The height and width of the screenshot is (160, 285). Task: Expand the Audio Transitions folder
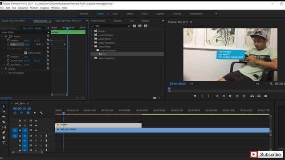point(92,43)
